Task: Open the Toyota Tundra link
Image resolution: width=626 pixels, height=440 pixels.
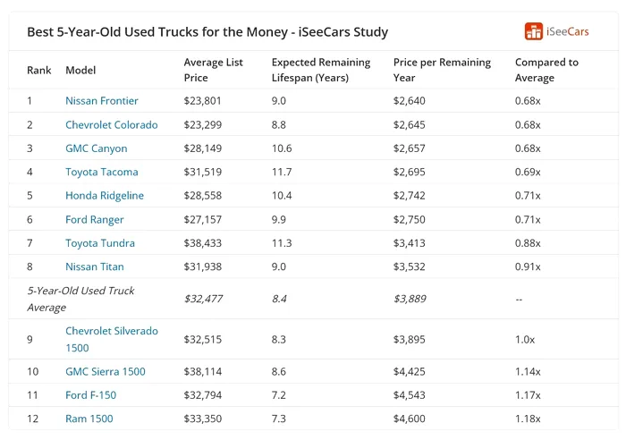Action: pos(99,243)
